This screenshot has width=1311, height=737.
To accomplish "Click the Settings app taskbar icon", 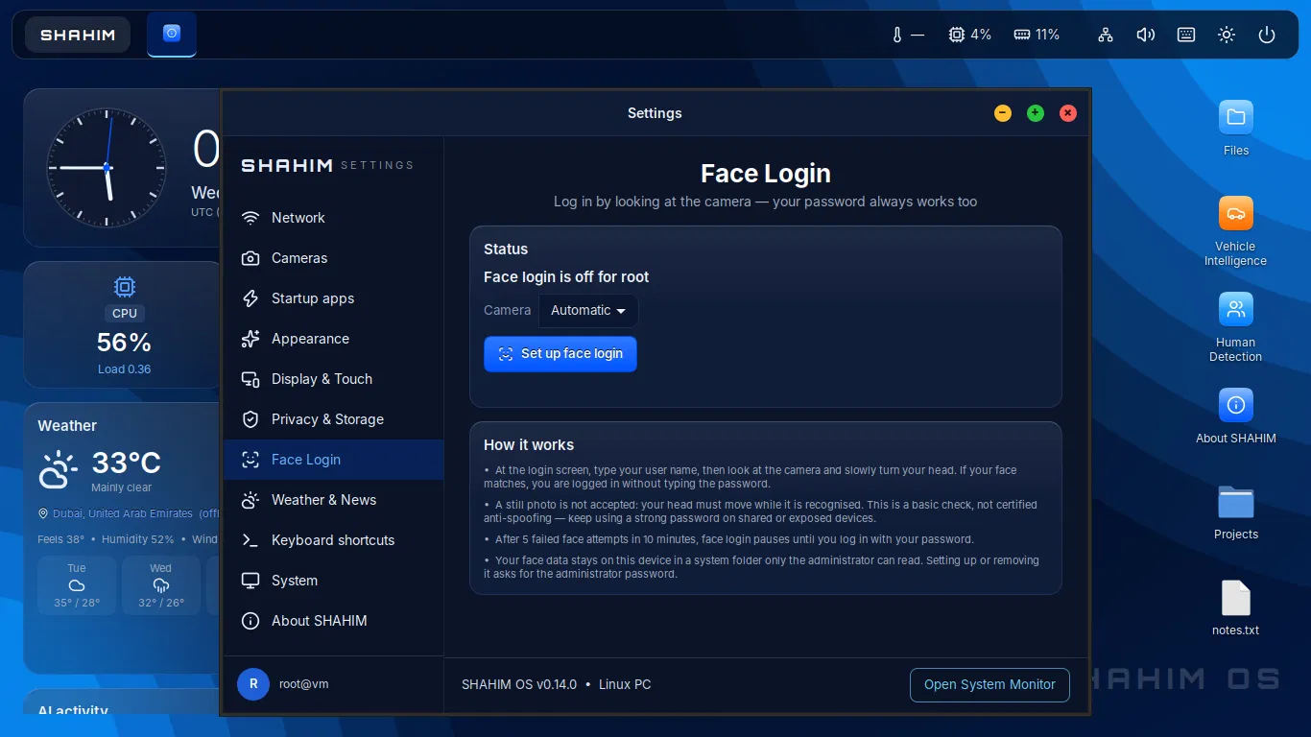I will point(172,34).
